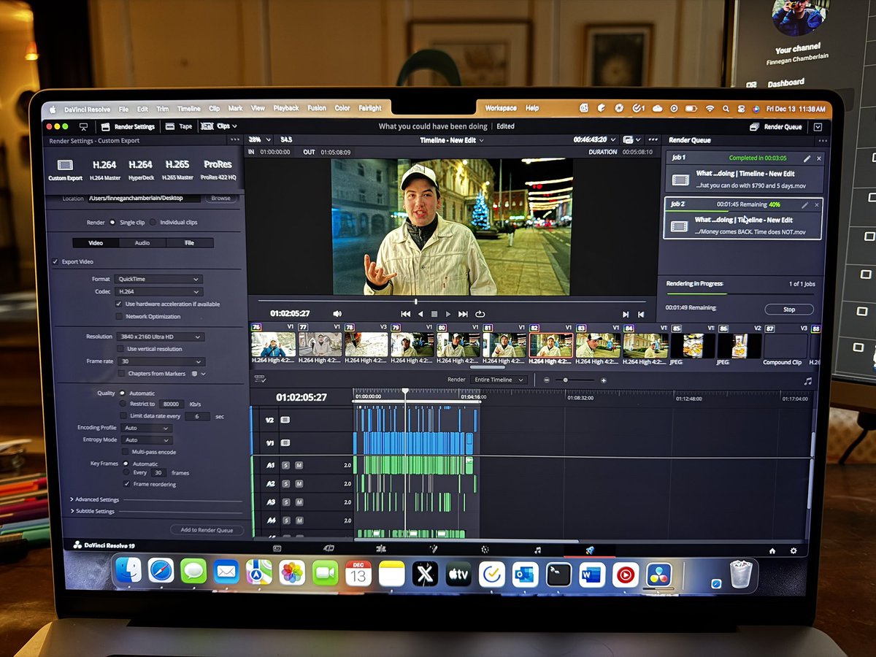Enable Network Optimization checkbox
This screenshot has width=876, height=657.
tap(119, 316)
